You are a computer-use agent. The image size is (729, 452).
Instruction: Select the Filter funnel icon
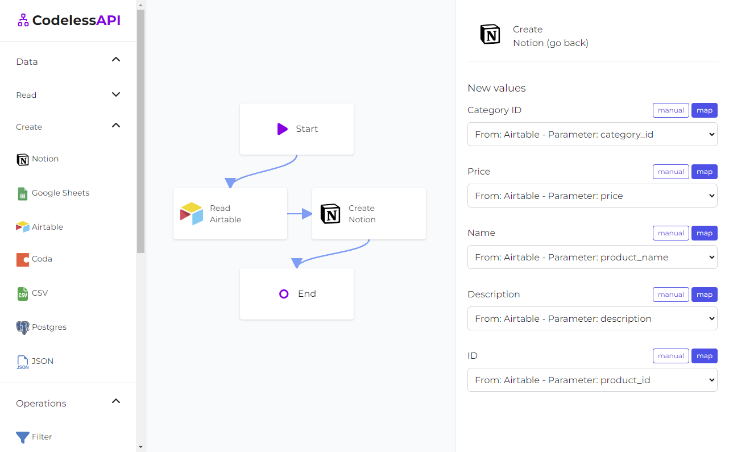pos(23,437)
